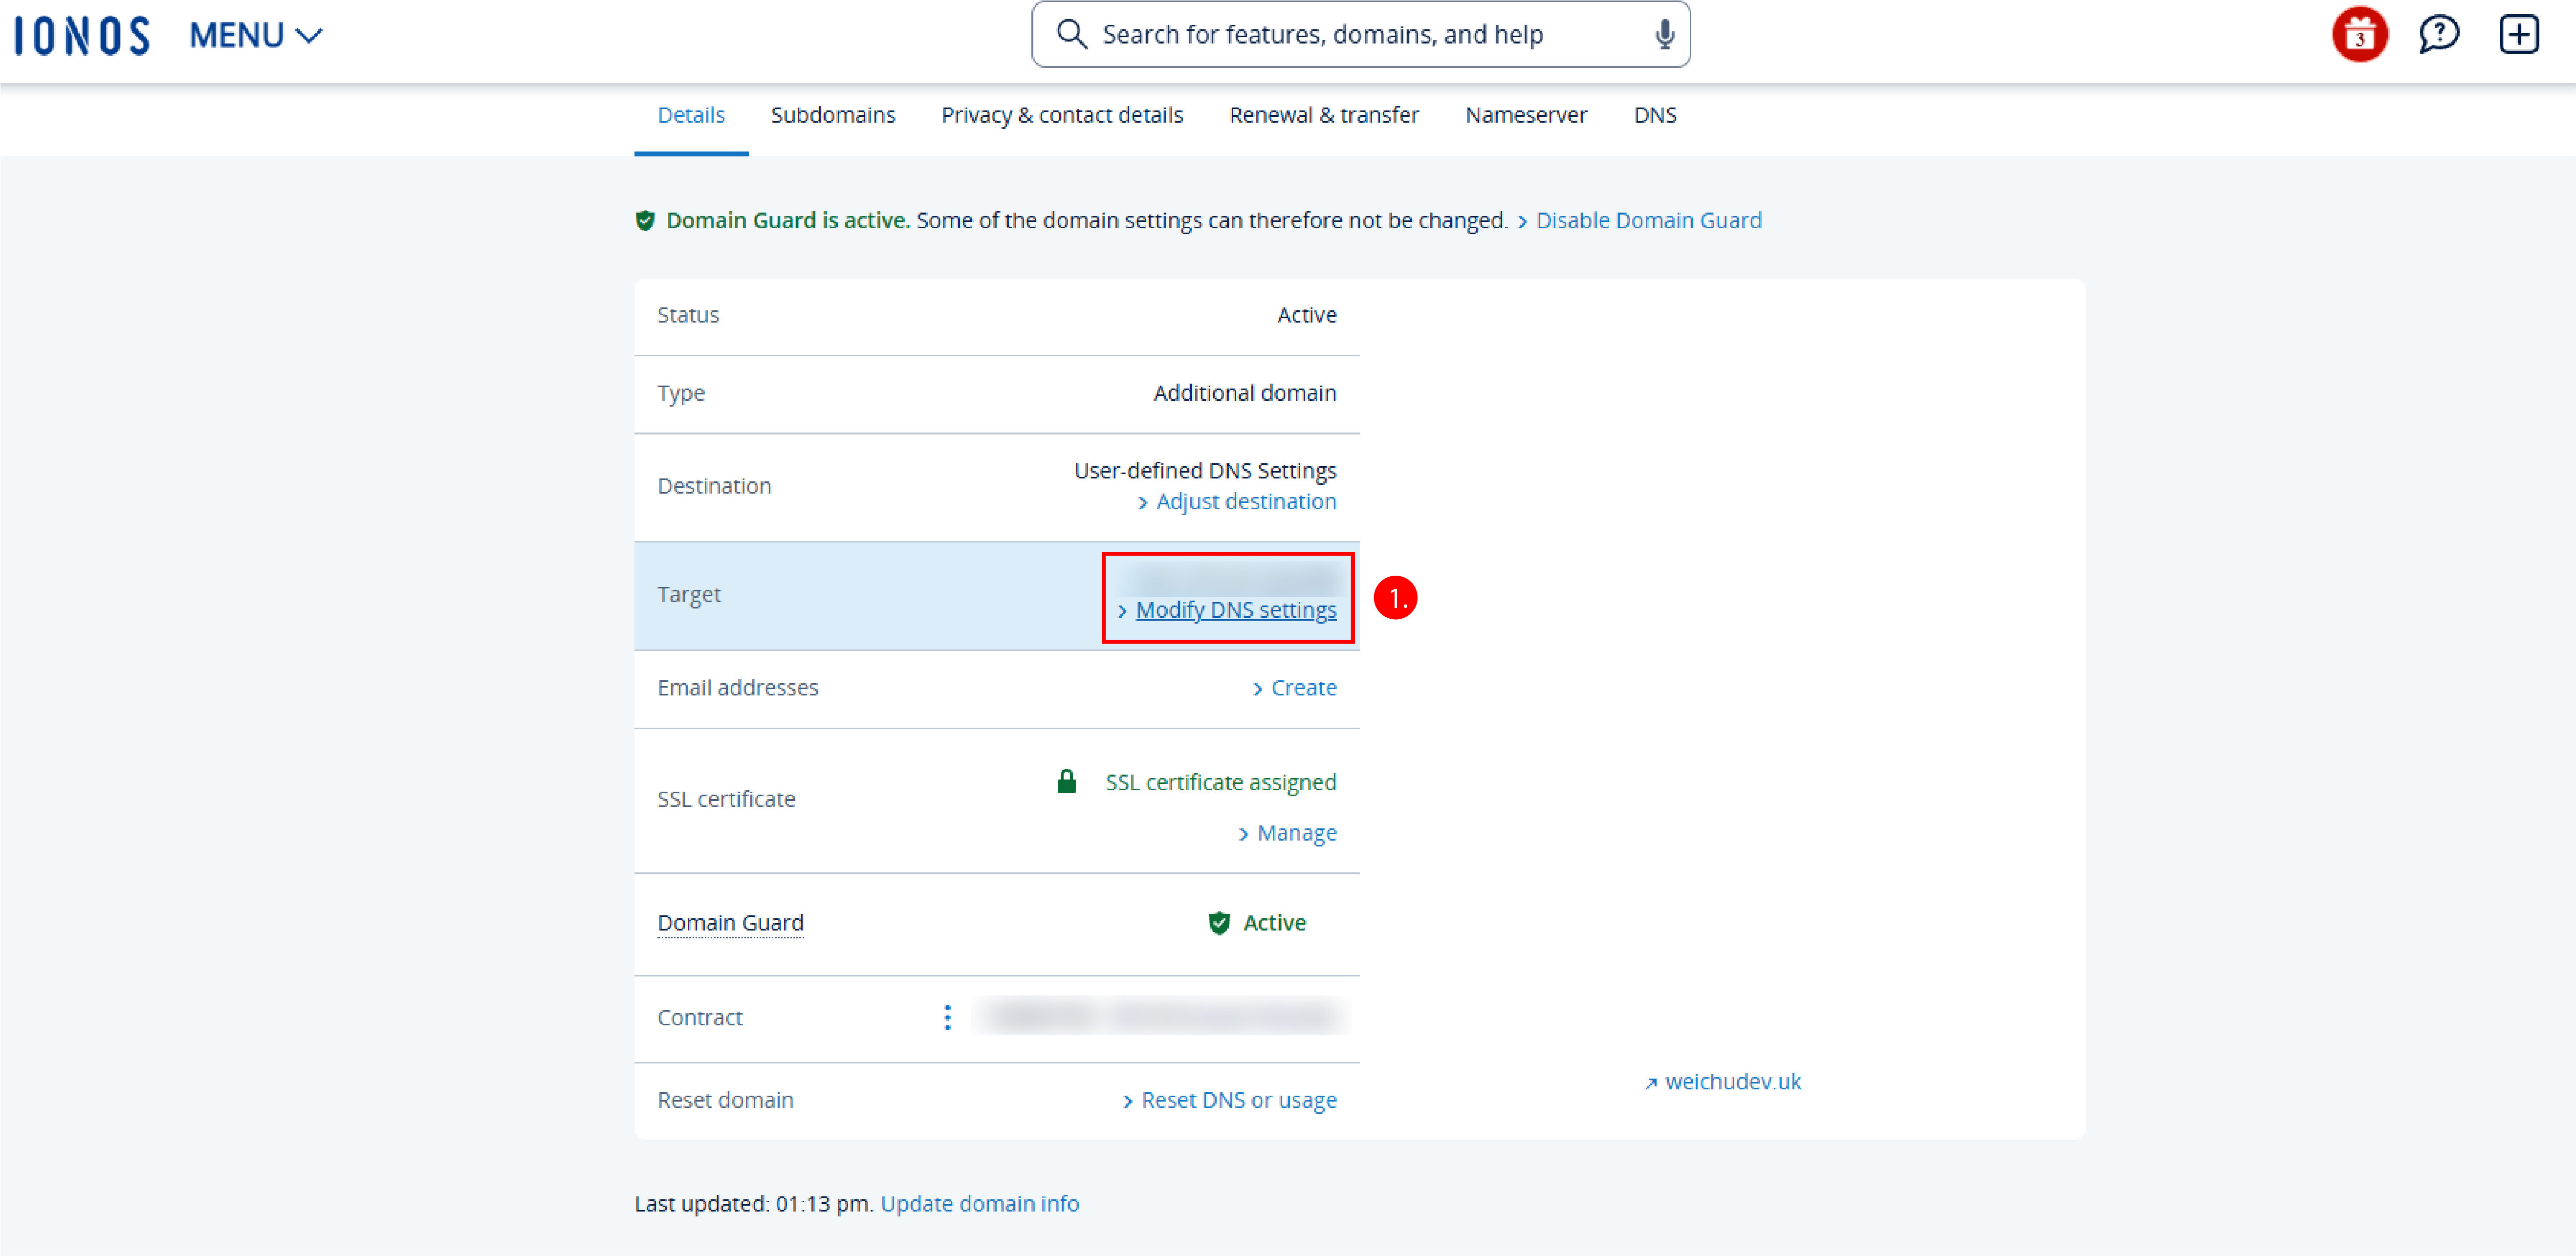Click the 'Contract' row label
The width and height of the screenshot is (2576, 1256).
coord(699,1017)
